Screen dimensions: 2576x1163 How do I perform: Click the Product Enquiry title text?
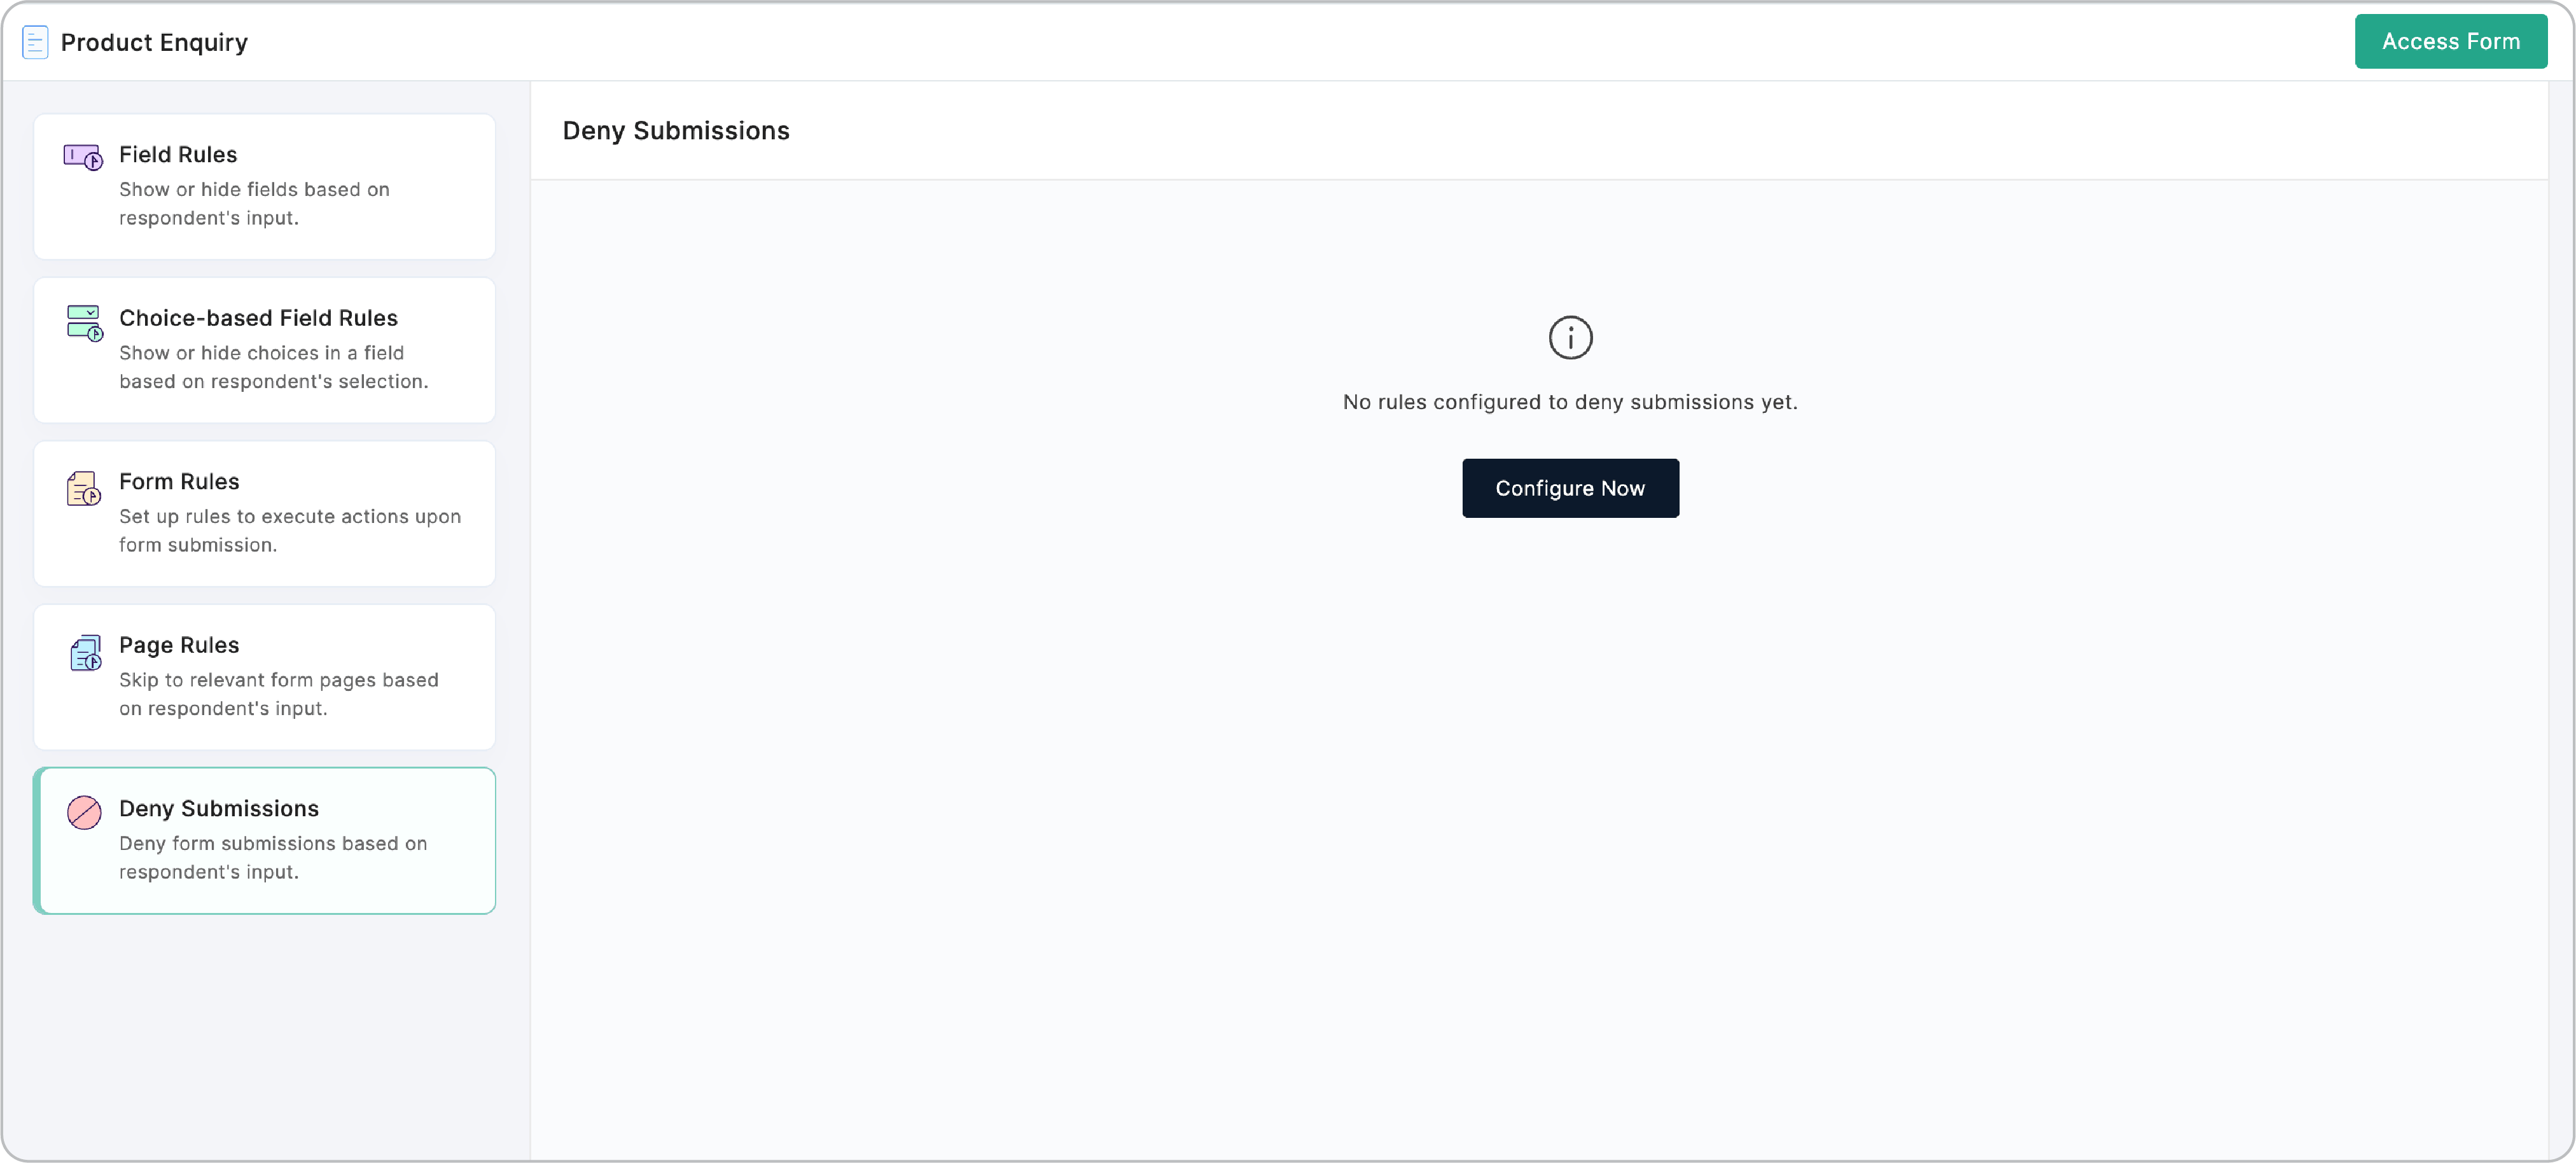tap(153, 42)
